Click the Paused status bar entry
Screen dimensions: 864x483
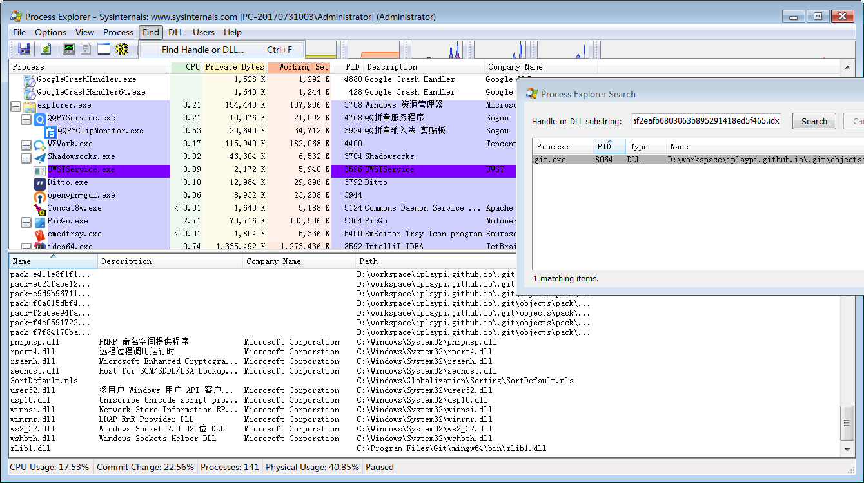380,468
